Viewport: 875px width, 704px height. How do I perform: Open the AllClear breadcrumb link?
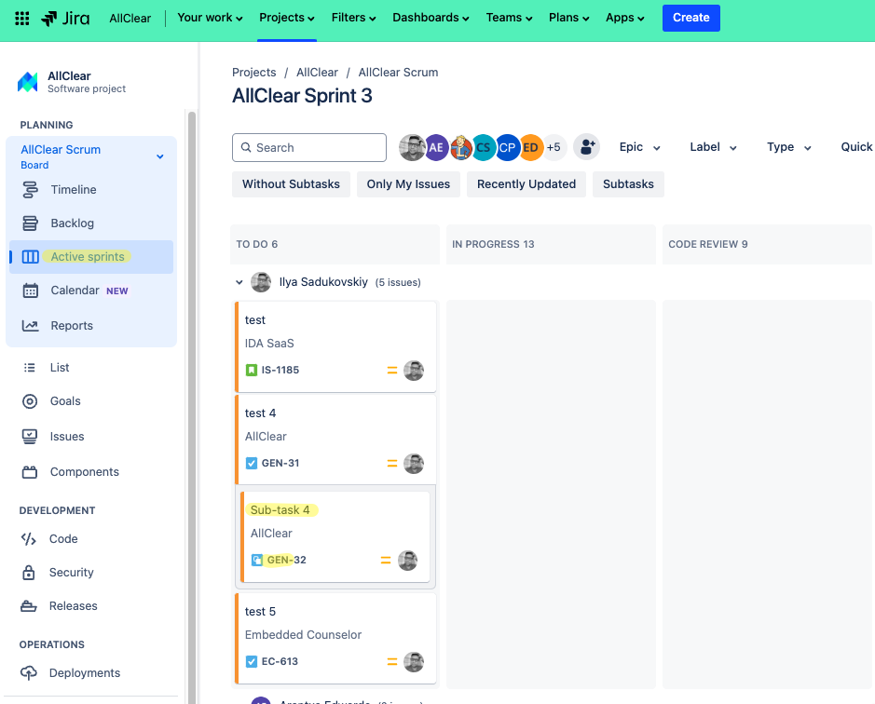coord(317,72)
